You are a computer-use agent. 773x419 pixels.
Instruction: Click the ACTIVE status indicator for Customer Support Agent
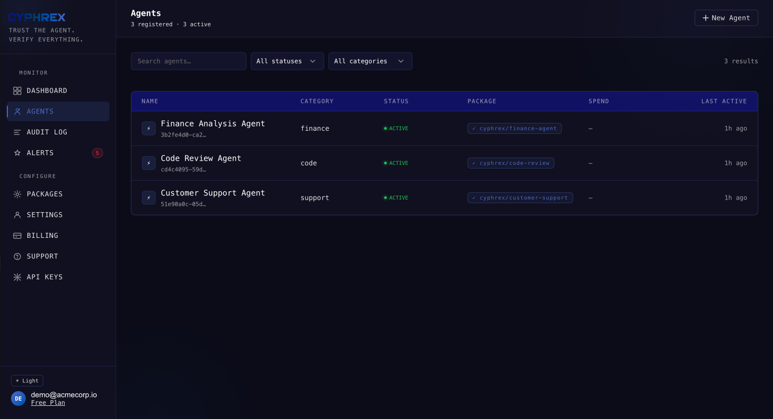point(396,197)
